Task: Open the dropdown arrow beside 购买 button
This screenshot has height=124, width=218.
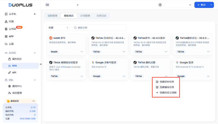Action: click(x=211, y=5)
